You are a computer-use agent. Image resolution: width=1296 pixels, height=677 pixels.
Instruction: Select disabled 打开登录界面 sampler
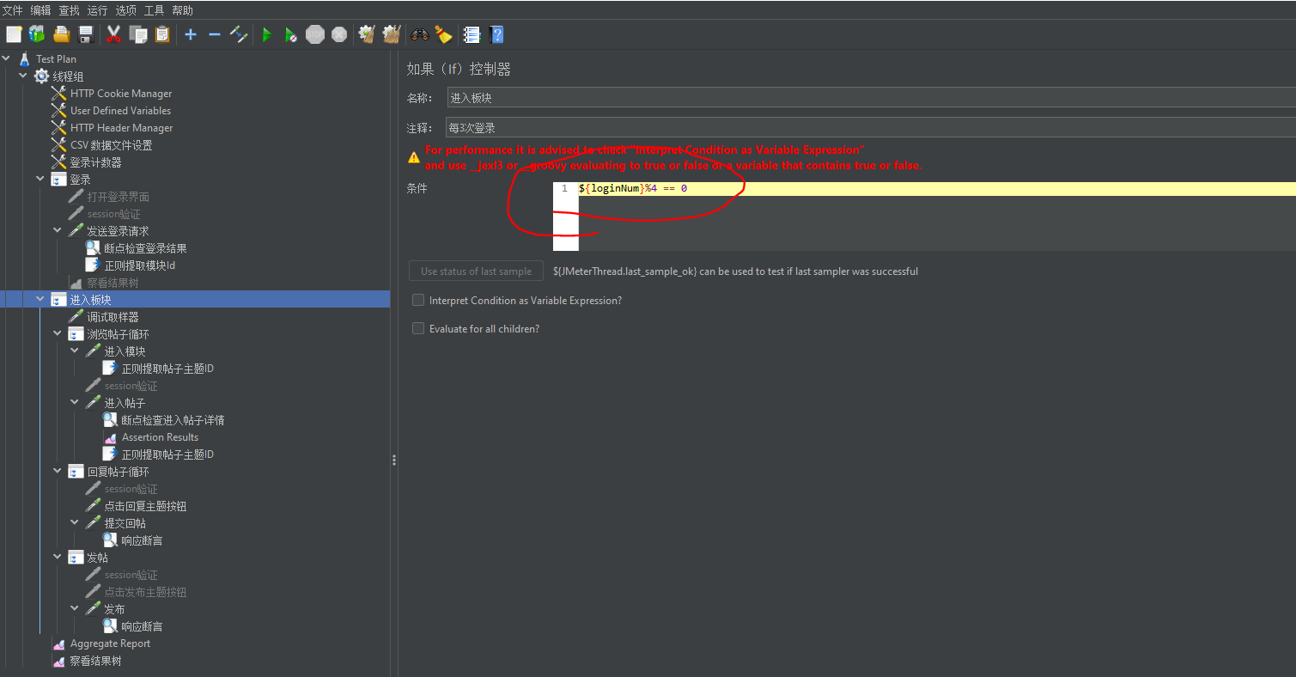coord(119,197)
